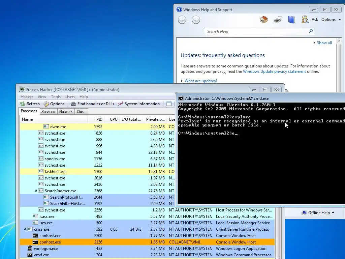Click the SearchIndexer.exe process icon
The image size is (345, 259).
pyautogui.click(x=40, y=190)
